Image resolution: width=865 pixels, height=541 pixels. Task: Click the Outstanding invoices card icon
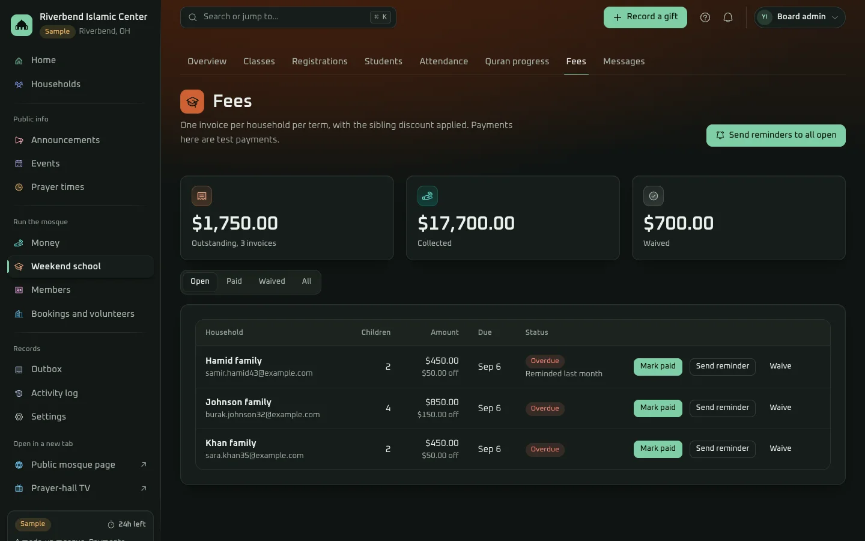(202, 196)
